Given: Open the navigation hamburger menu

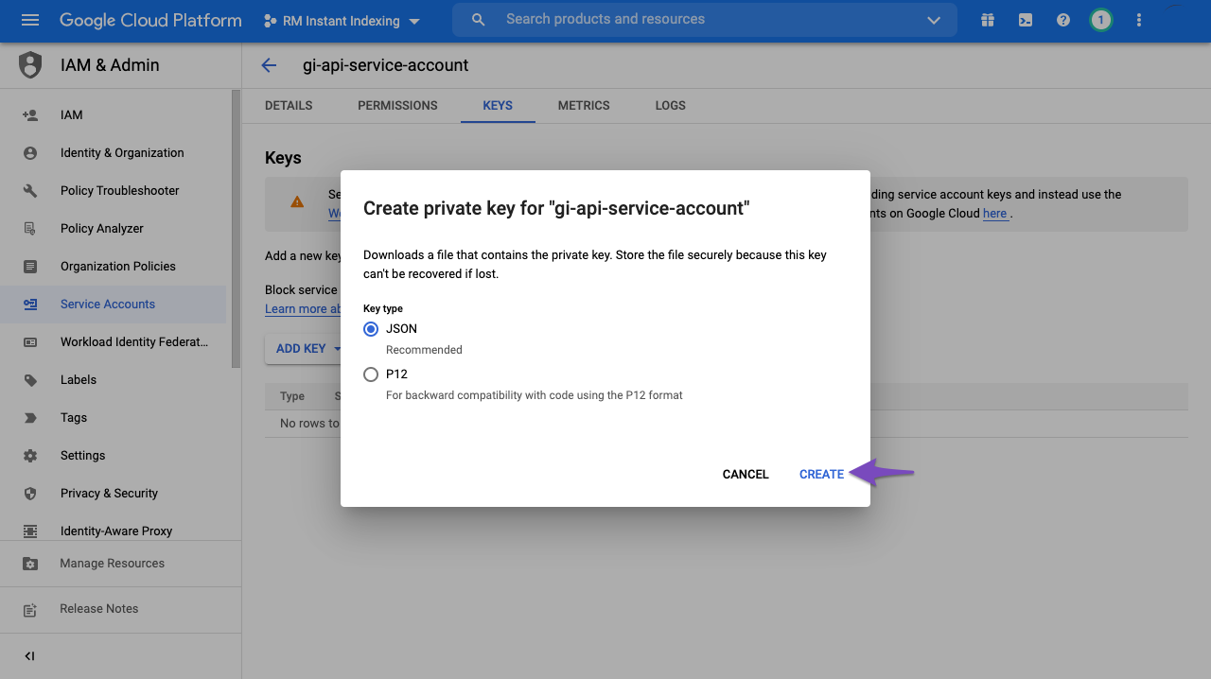Looking at the screenshot, I should (31, 20).
